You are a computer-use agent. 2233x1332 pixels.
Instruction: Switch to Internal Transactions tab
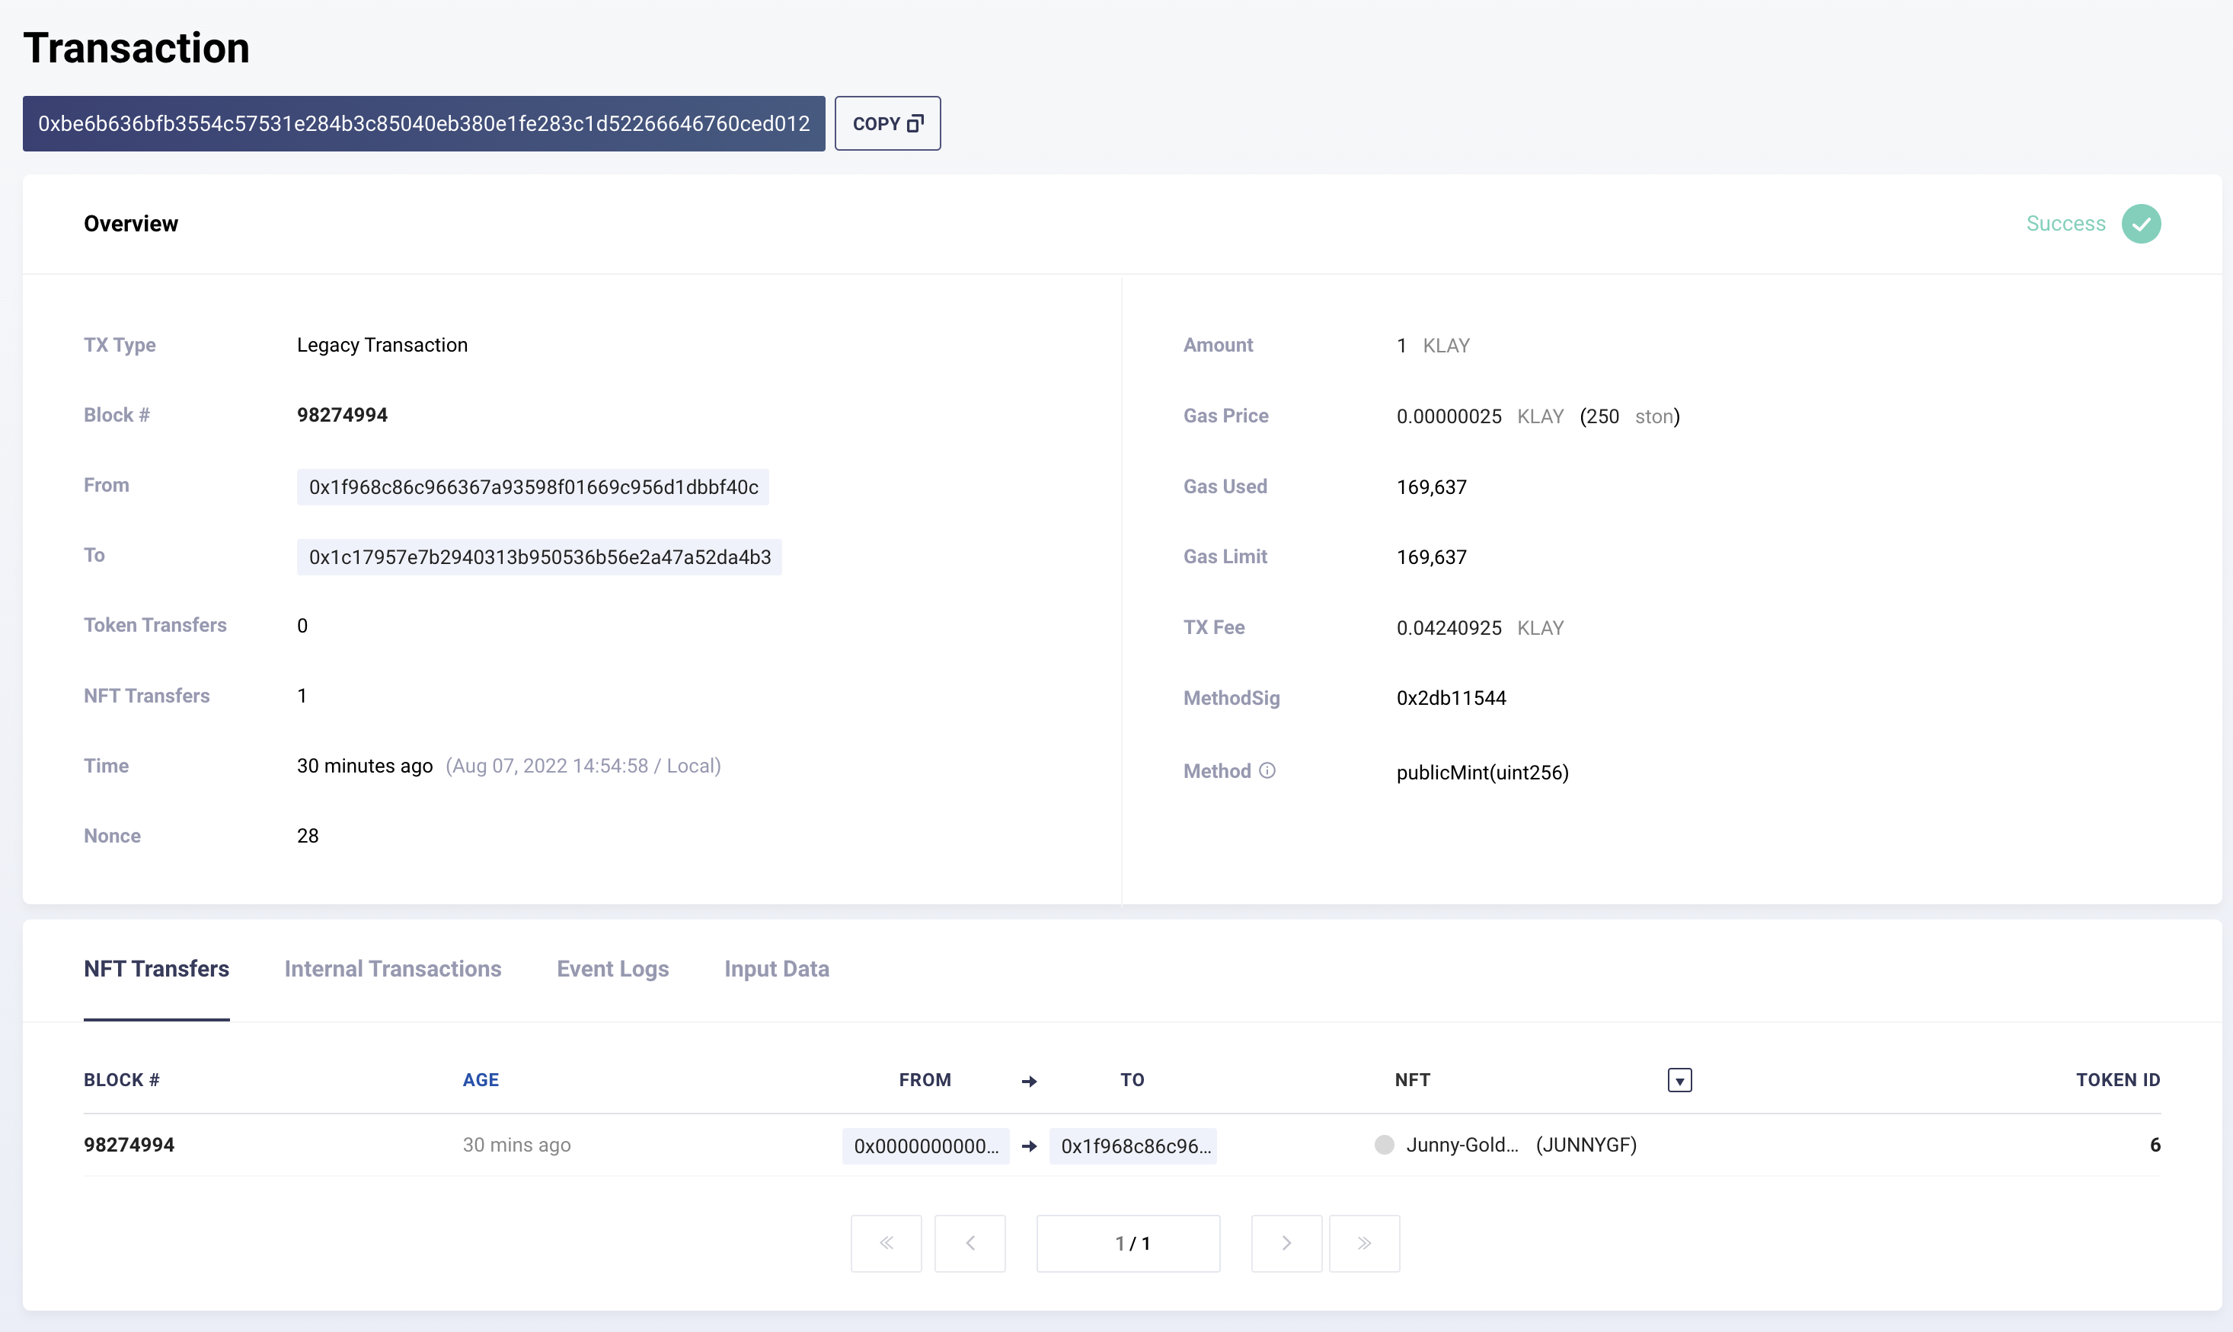coord(392,970)
